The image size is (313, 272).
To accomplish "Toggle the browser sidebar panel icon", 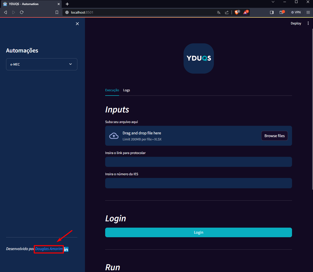I will [272, 12].
